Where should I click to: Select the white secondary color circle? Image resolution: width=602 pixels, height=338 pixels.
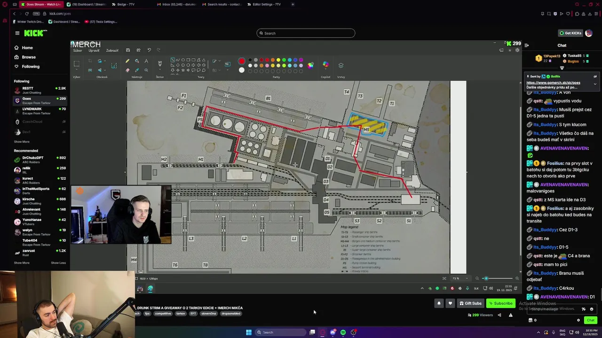242,70
